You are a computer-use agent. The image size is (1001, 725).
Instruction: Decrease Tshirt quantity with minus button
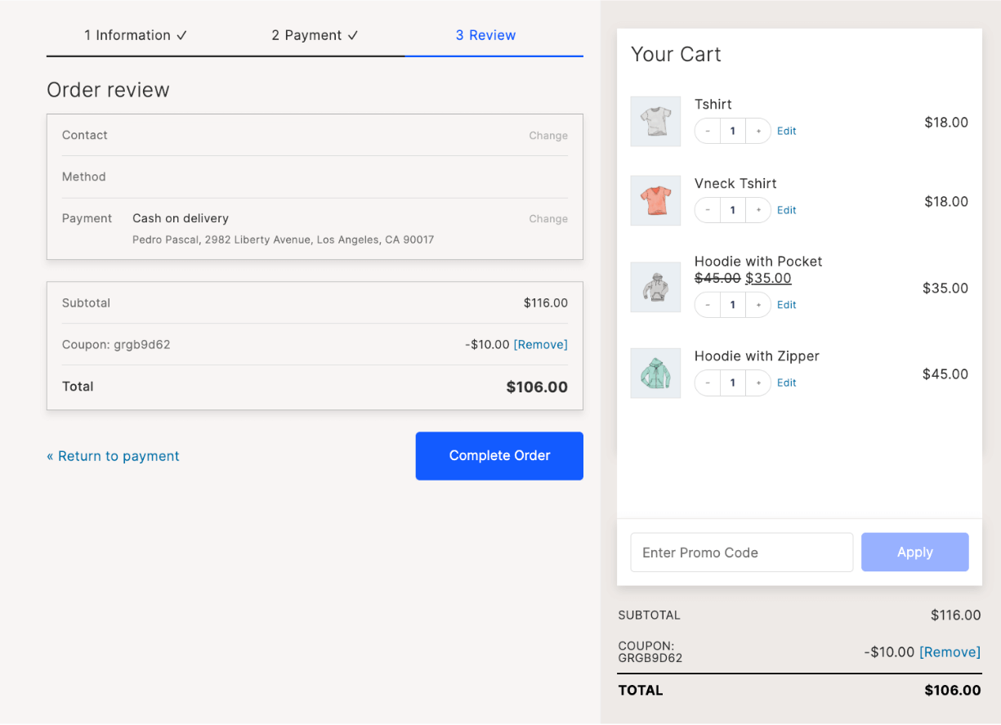click(x=708, y=131)
